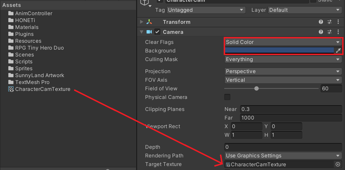Click the Culling Mask label

tap(161, 59)
